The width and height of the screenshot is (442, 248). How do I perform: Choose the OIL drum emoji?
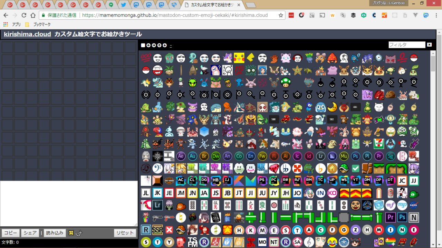[x=216, y=218]
